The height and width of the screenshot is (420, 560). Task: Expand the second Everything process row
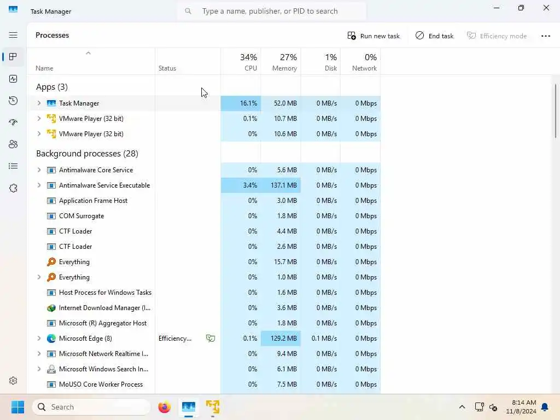pyautogui.click(x=39, y=277)
